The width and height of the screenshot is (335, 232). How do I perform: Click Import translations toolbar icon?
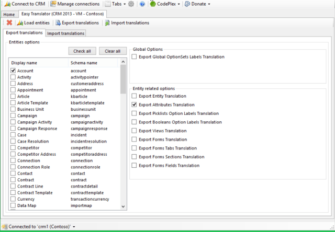[x=107, y=23]
